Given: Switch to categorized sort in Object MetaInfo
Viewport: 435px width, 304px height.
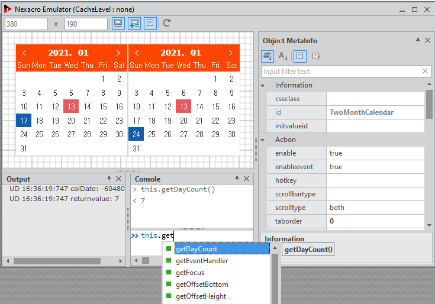Looking at the screenshot, I should coord(268,56).
